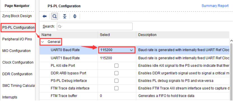Screen dimensions: 235x103
Task: Click into the Search text field
Action: coord(95,26)
